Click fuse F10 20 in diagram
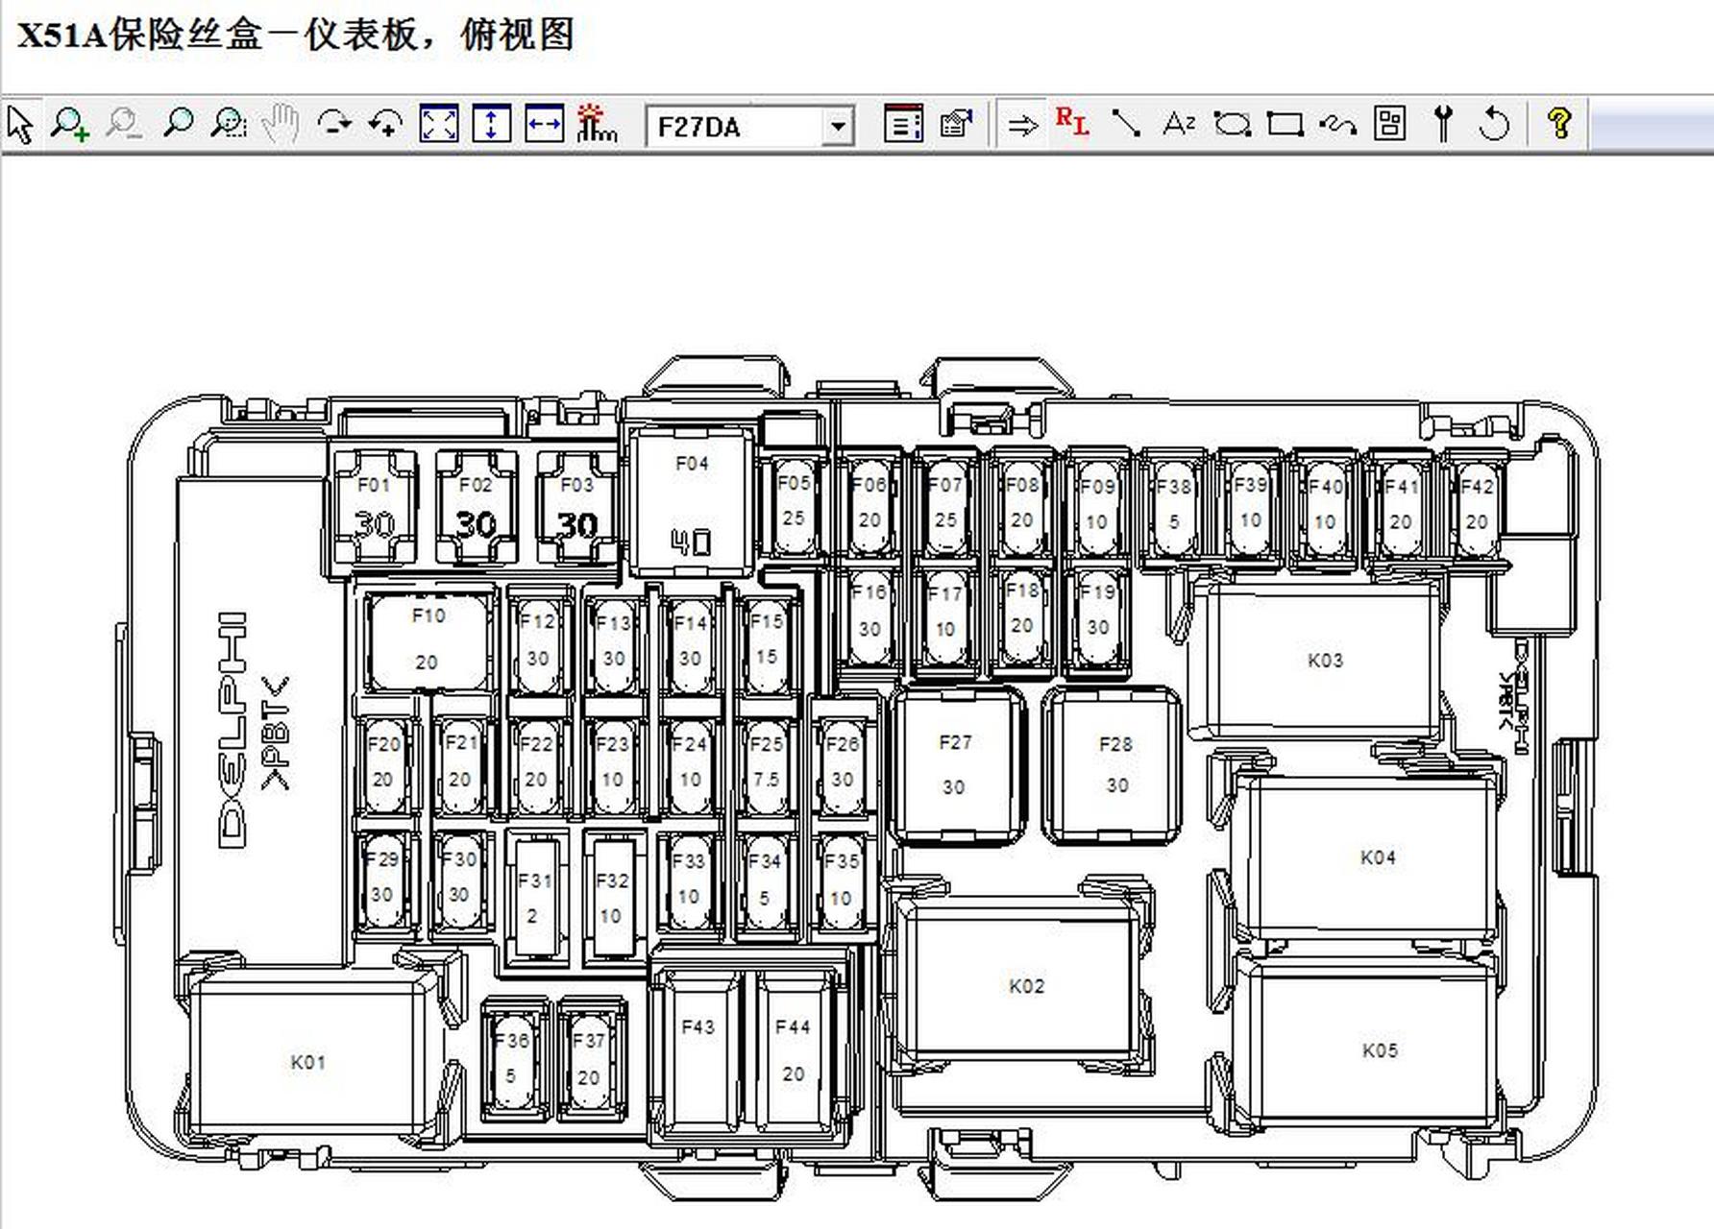The width and height of the screenshot is (1714, 1229). coord(428,641)
